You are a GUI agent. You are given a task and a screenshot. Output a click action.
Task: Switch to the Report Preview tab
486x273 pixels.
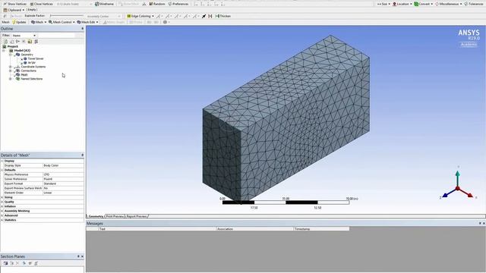click(x=137, y=216)
